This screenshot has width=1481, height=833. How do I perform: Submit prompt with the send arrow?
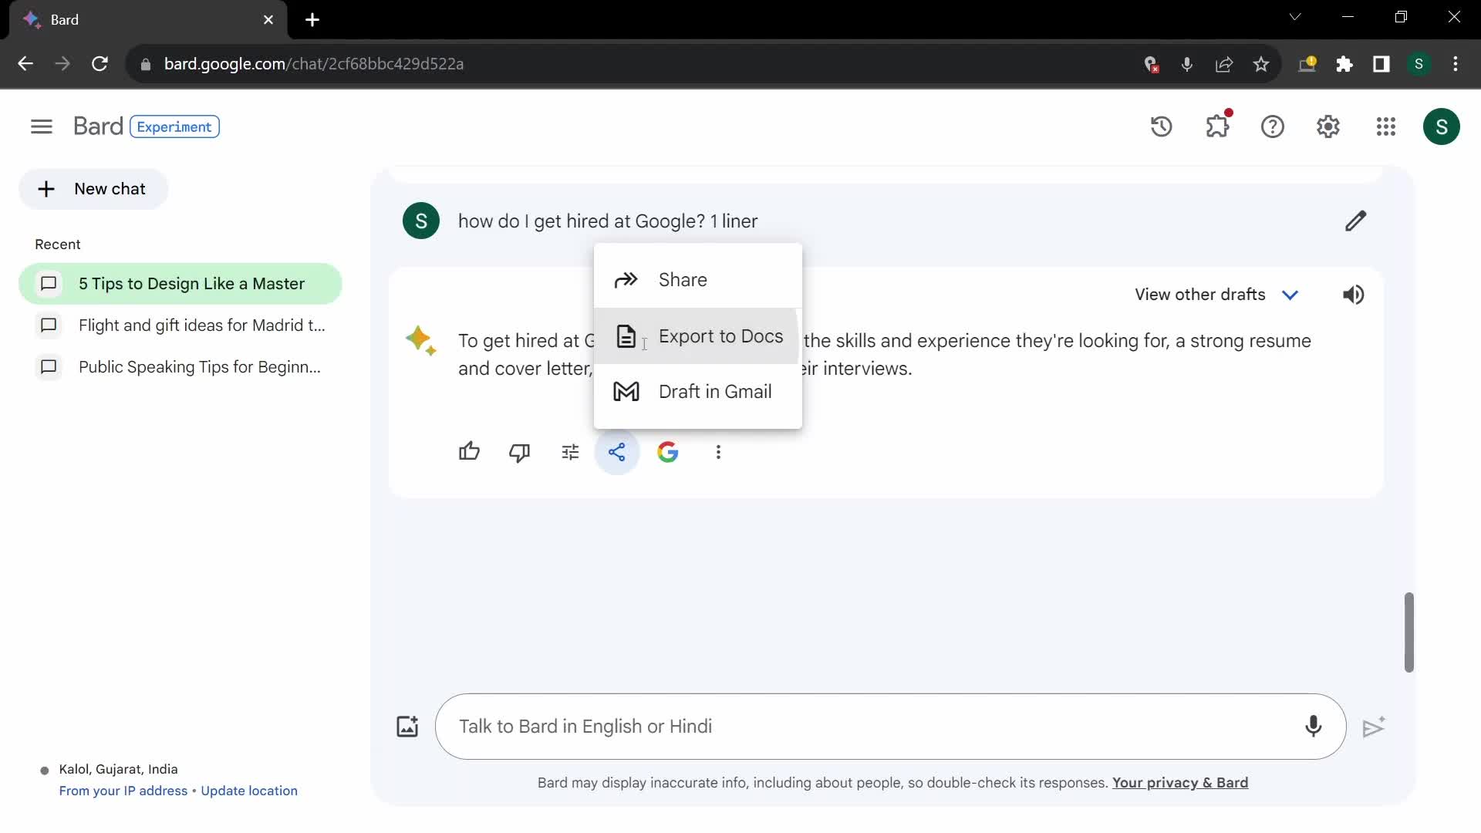tap(1374, 727)
